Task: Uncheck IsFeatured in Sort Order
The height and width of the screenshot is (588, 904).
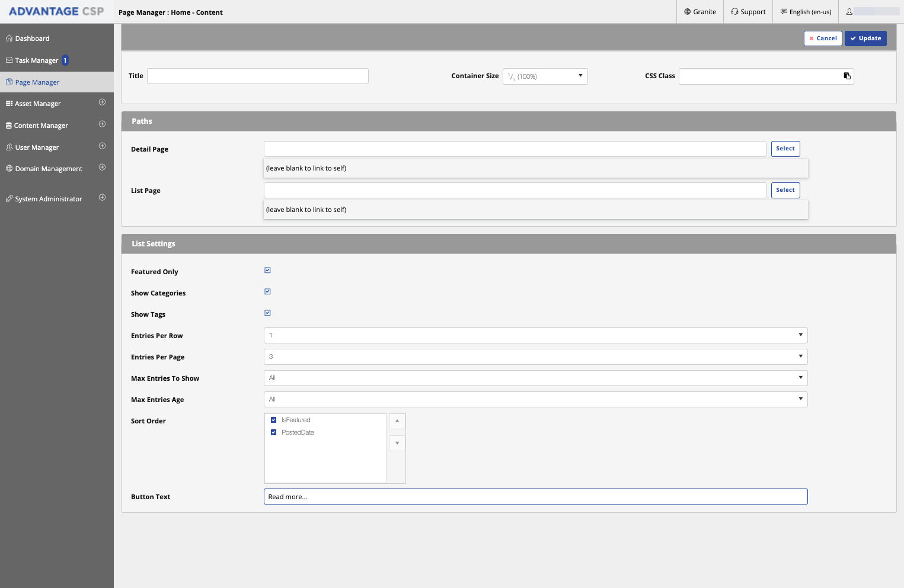Action: (x=273, y=420)
